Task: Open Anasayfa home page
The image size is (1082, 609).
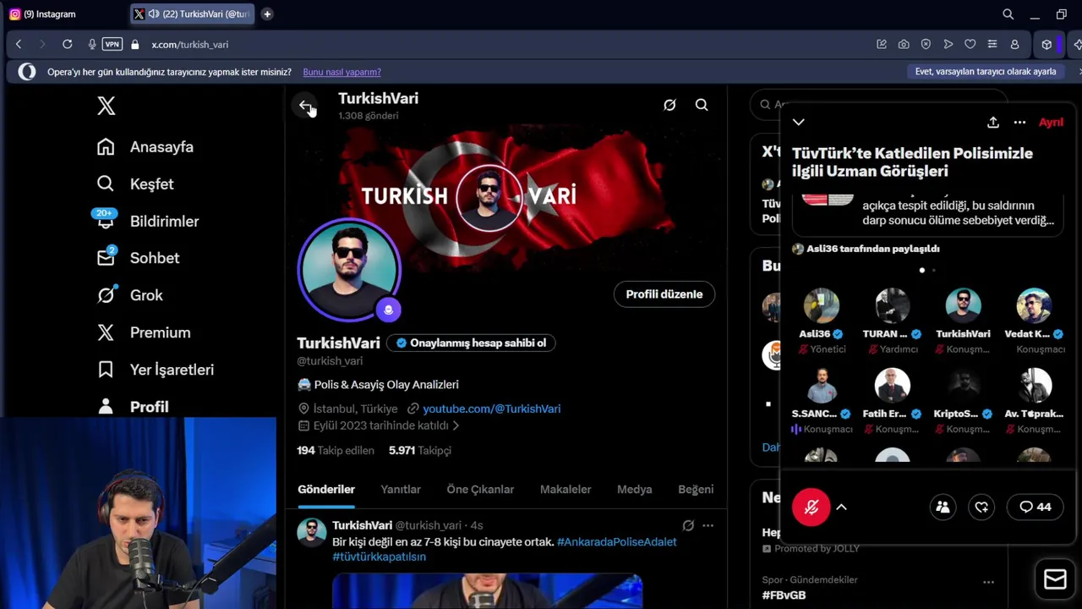Action: click(145, 146)
